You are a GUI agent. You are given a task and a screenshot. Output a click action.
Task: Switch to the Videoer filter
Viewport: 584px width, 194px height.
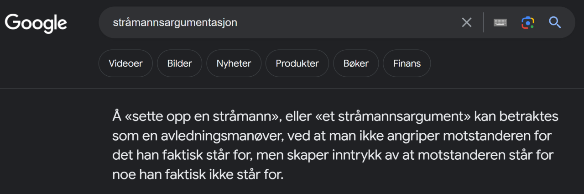pos(125,63)
